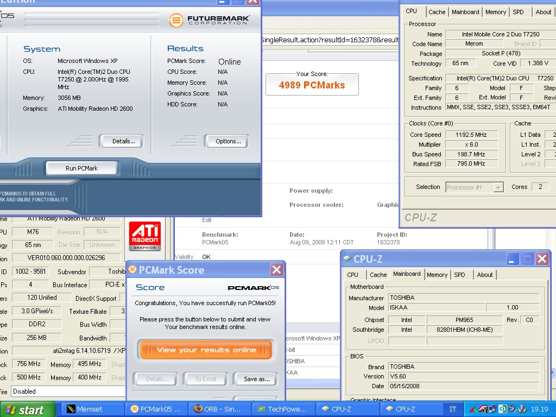The height and width of the screenshot is (417, 556).
Task: Click the Core Speed value 1192.5 MHz
Action: [x=471, y=135]
